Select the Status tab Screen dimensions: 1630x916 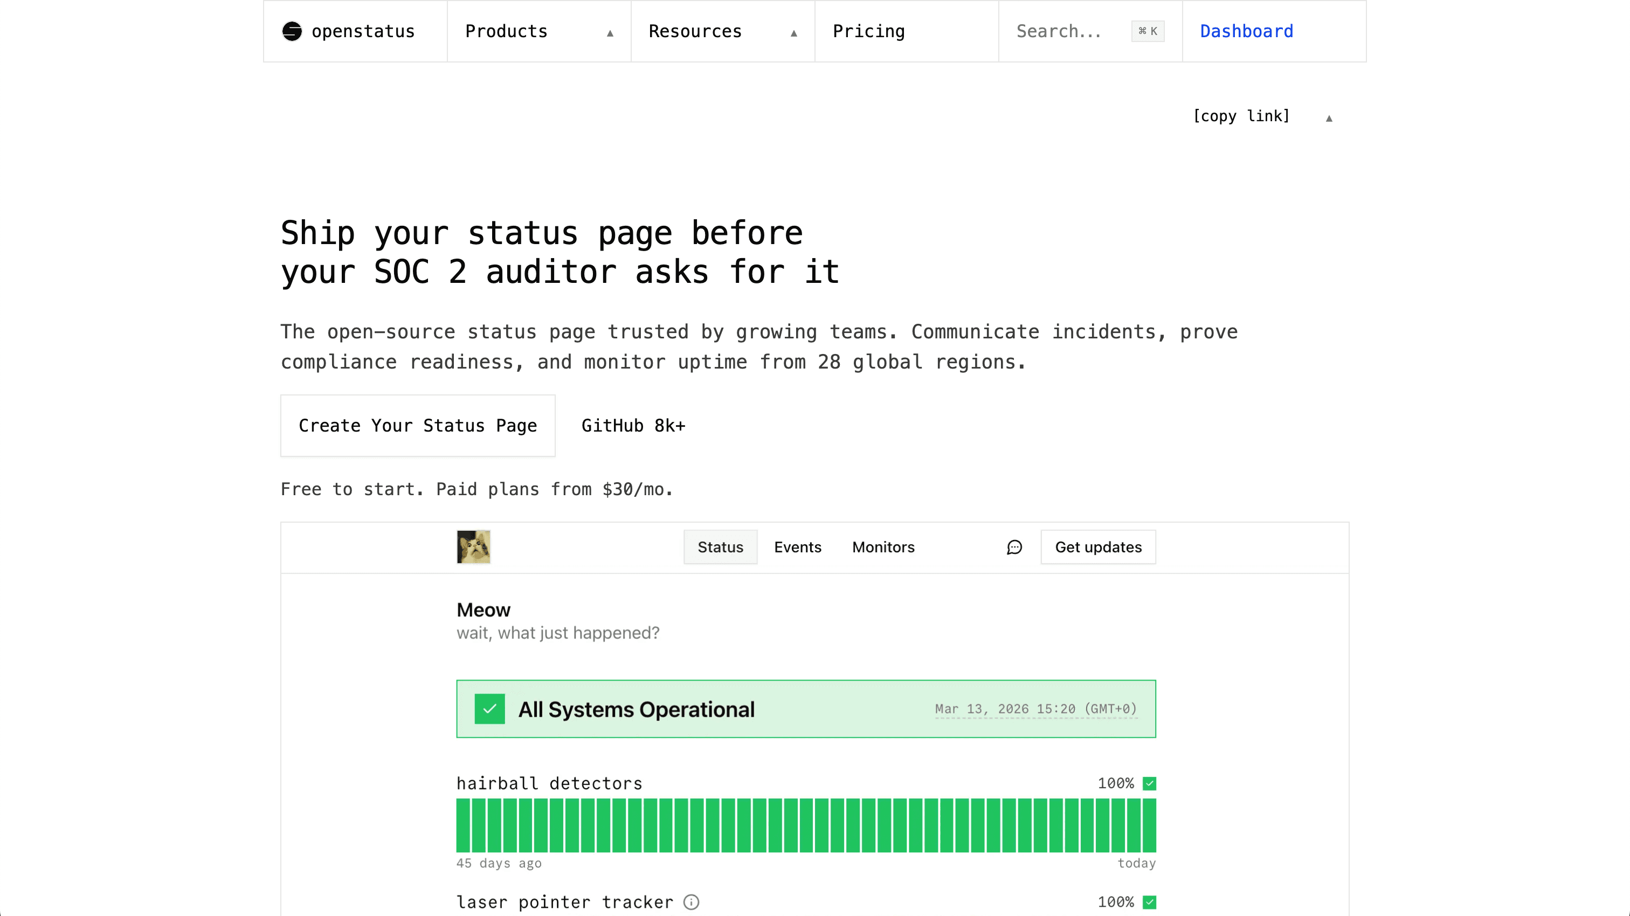tap(720, 546)
